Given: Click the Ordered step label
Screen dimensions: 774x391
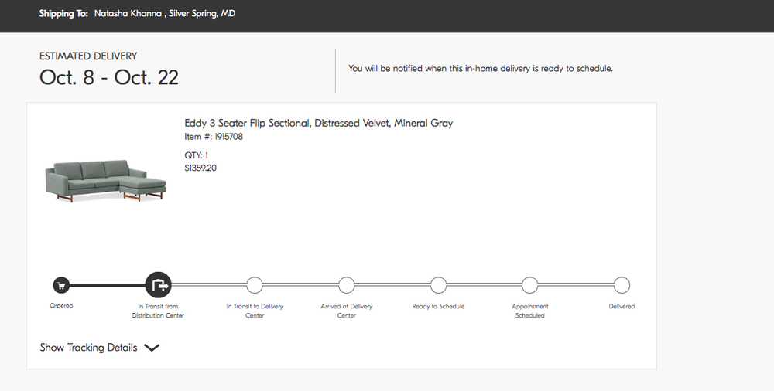Looking at the screenshot, I should [61, 306].
